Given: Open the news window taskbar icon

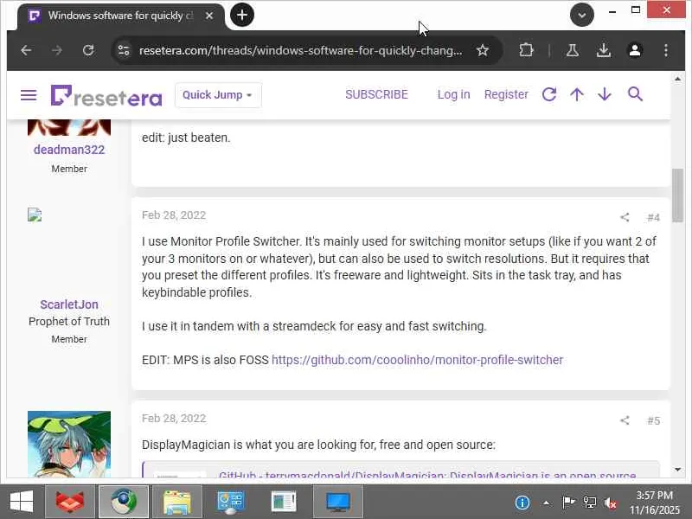Looking at the screenshot, I should tap(284, 502).
